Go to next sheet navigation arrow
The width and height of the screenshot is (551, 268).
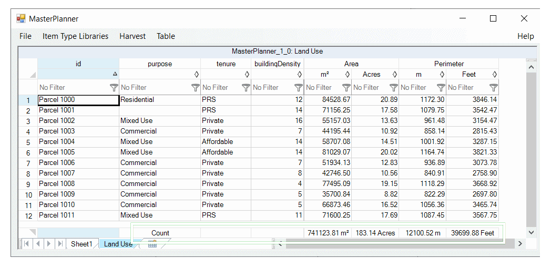pyautogui.click(x=49, y=243)
